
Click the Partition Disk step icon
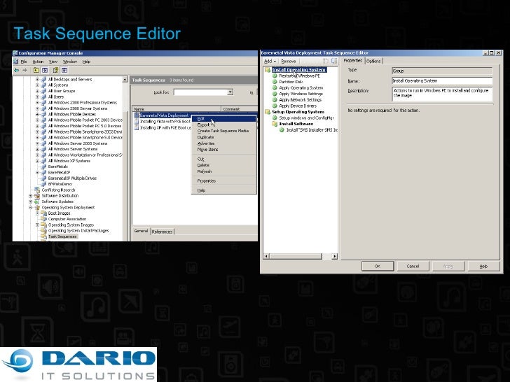tap(275, 82)
